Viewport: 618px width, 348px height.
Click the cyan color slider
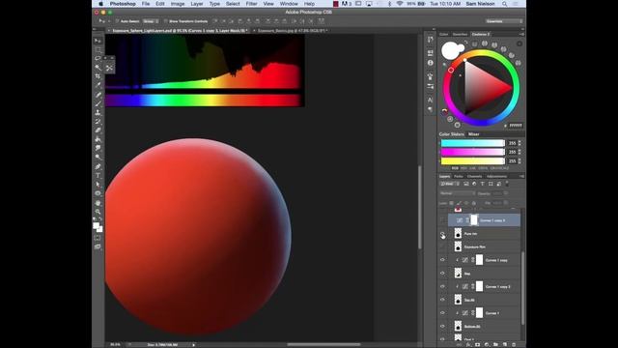[x=472, y=143]
